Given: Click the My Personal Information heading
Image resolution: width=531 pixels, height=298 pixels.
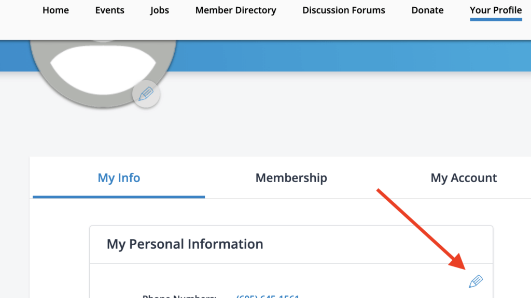Looking at the screenshot, I should pos(185,244).
